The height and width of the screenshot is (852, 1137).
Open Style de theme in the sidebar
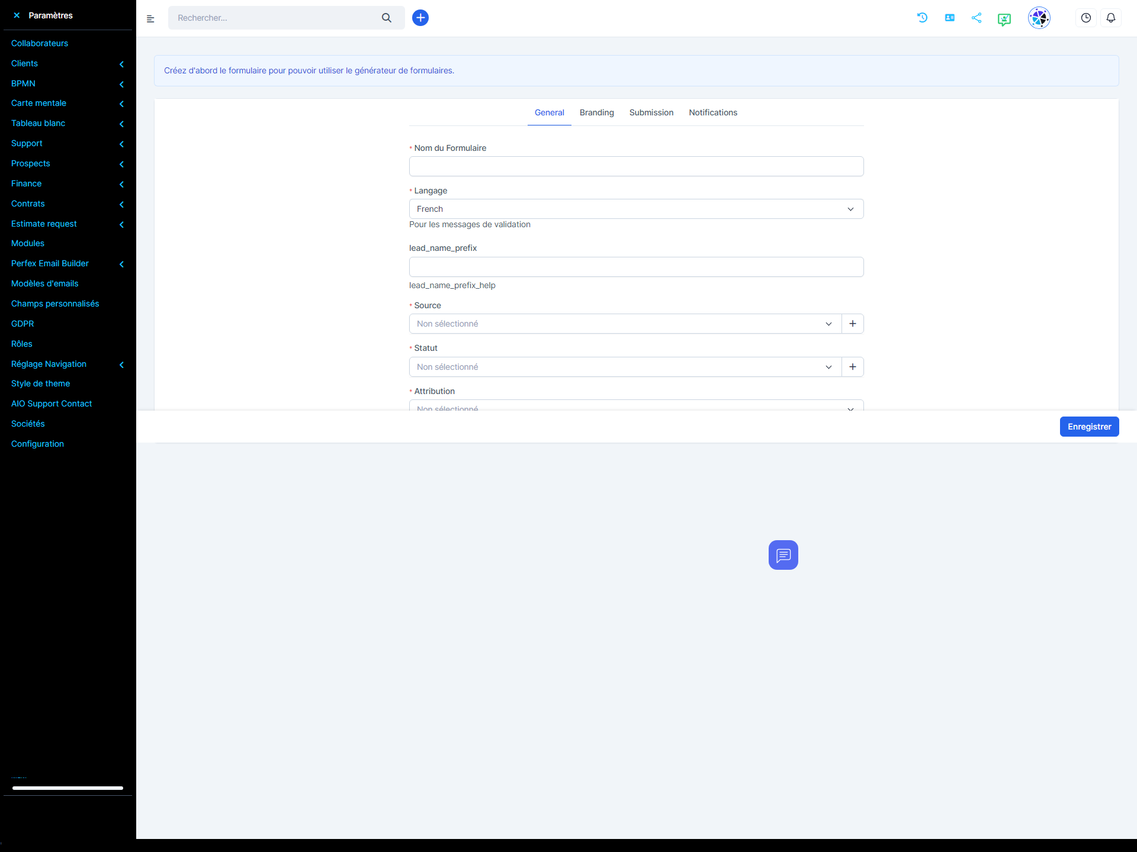41,383
